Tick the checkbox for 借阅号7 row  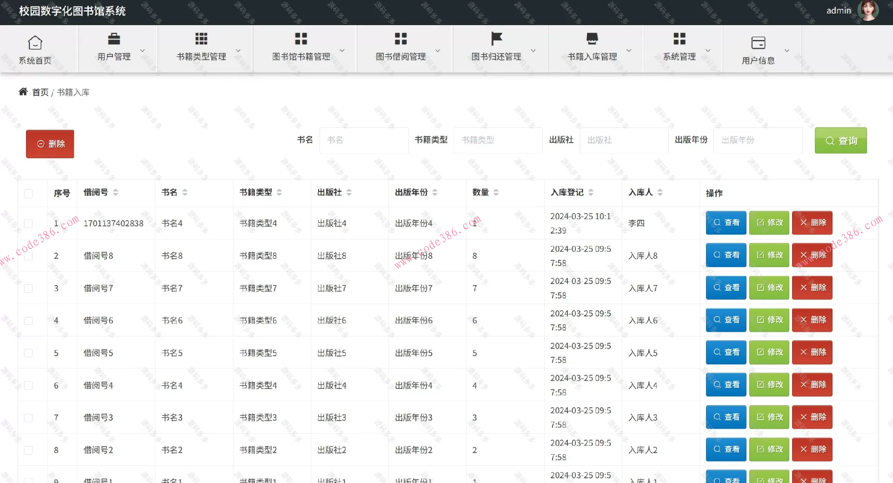click(x=28, y=288)
